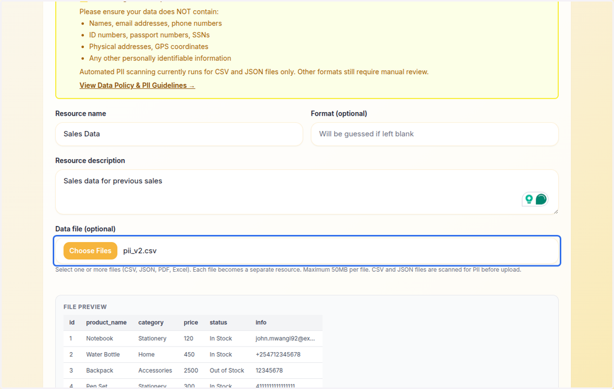The image size is (614, 389).
Task: Click the Resource description label
Action: [90, 161]
